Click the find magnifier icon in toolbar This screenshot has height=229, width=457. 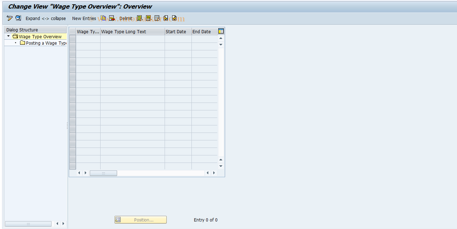[18, 18]
